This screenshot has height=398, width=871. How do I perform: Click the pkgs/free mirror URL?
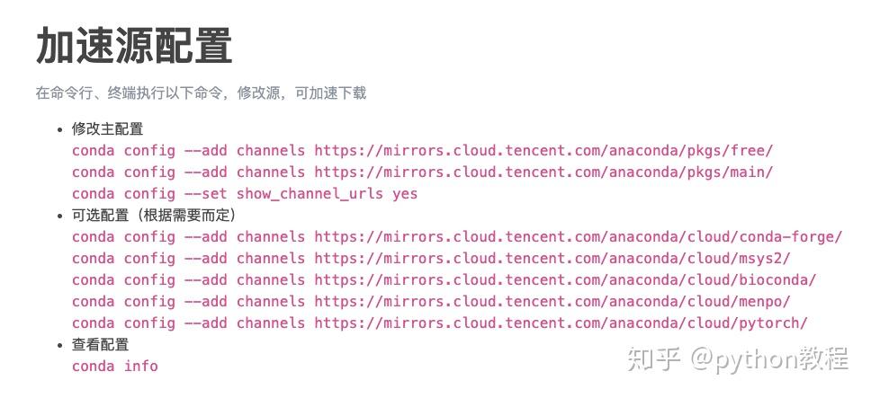pyautogui.click(x=543, y=150)
